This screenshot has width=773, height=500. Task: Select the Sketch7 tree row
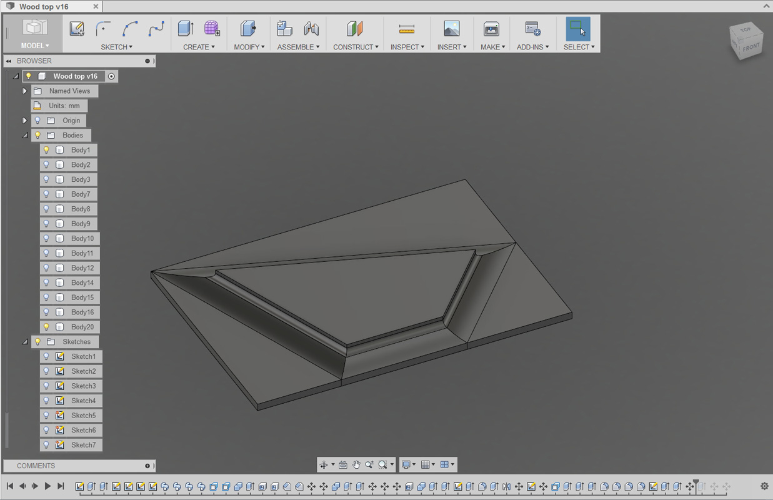(71, 445)
